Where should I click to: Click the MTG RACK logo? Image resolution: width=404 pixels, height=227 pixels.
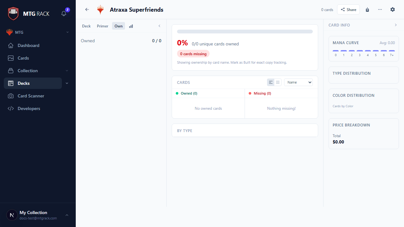tap(28, 14)
